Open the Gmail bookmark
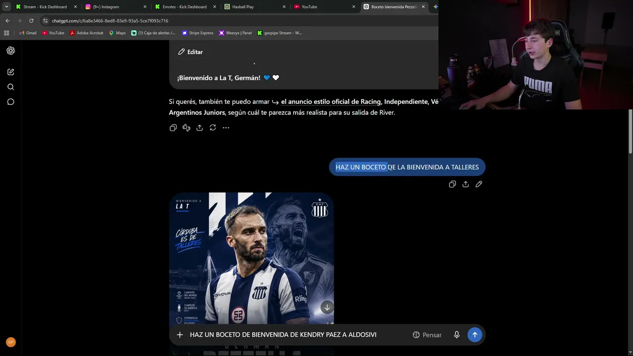Screen dimensions: 633x356 coord(28,33)
